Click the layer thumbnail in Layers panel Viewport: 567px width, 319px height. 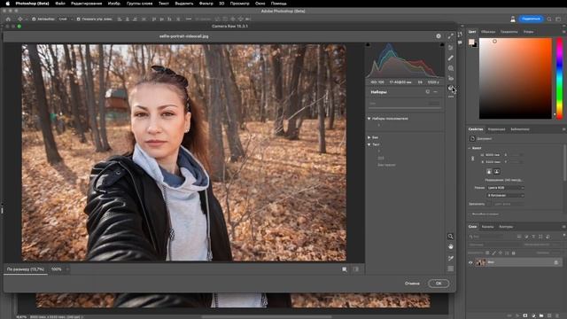pyautogui.click(x=480, y=262)
